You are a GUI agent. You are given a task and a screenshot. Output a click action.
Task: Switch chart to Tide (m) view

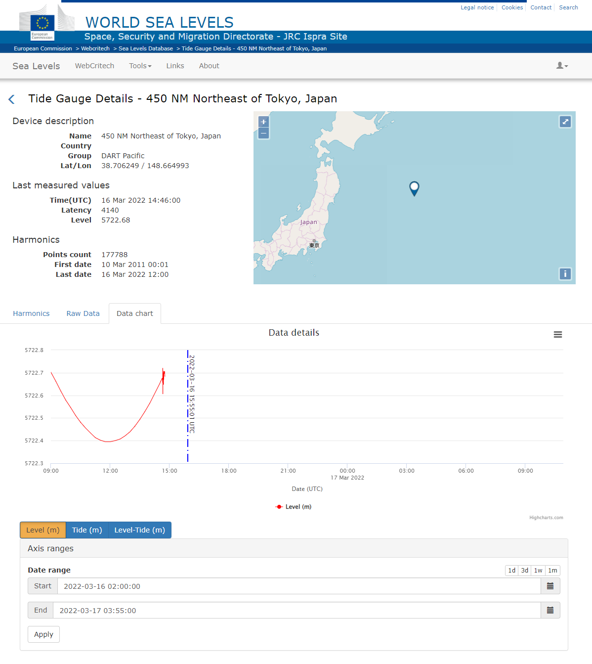tap(87, 530)
